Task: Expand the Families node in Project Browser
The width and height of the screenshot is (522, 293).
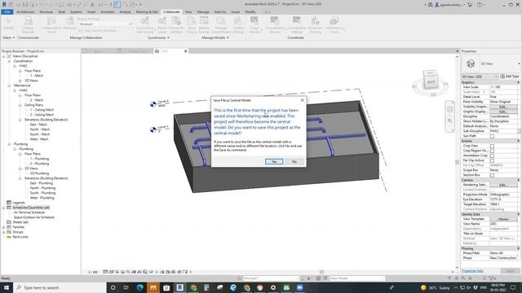Action: 4,227
